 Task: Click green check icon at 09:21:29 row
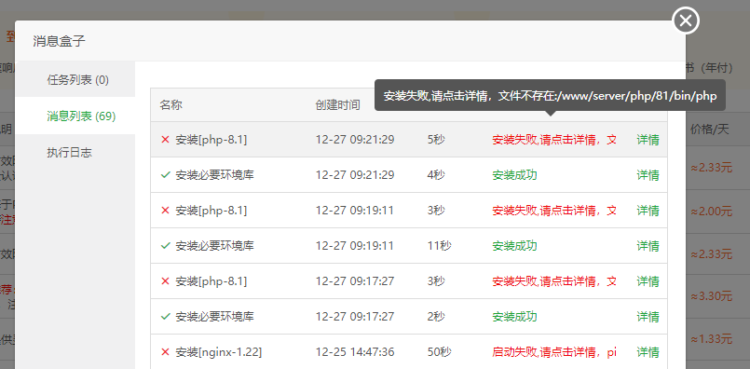pos(166,175)
